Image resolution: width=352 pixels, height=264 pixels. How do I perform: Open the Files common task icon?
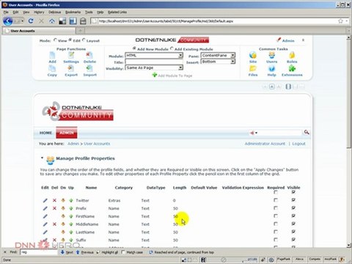click(x=253, y=69)
